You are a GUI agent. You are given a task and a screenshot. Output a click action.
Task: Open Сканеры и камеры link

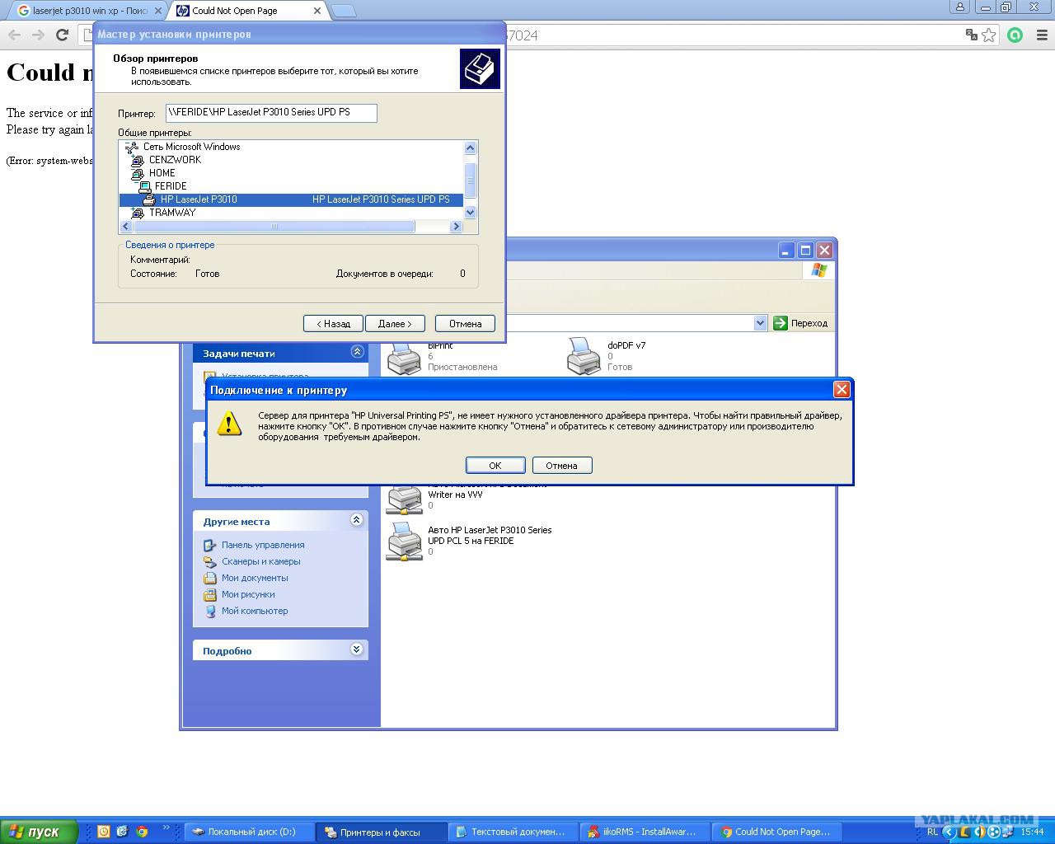[x=260, y=561]
